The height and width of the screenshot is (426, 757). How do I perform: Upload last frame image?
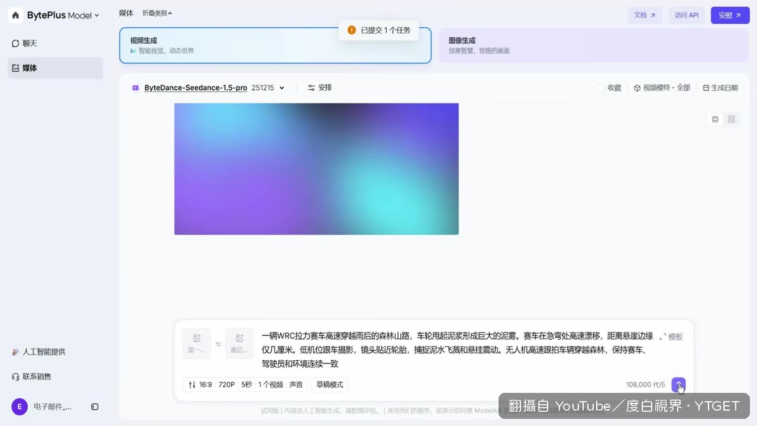[240, 344]
